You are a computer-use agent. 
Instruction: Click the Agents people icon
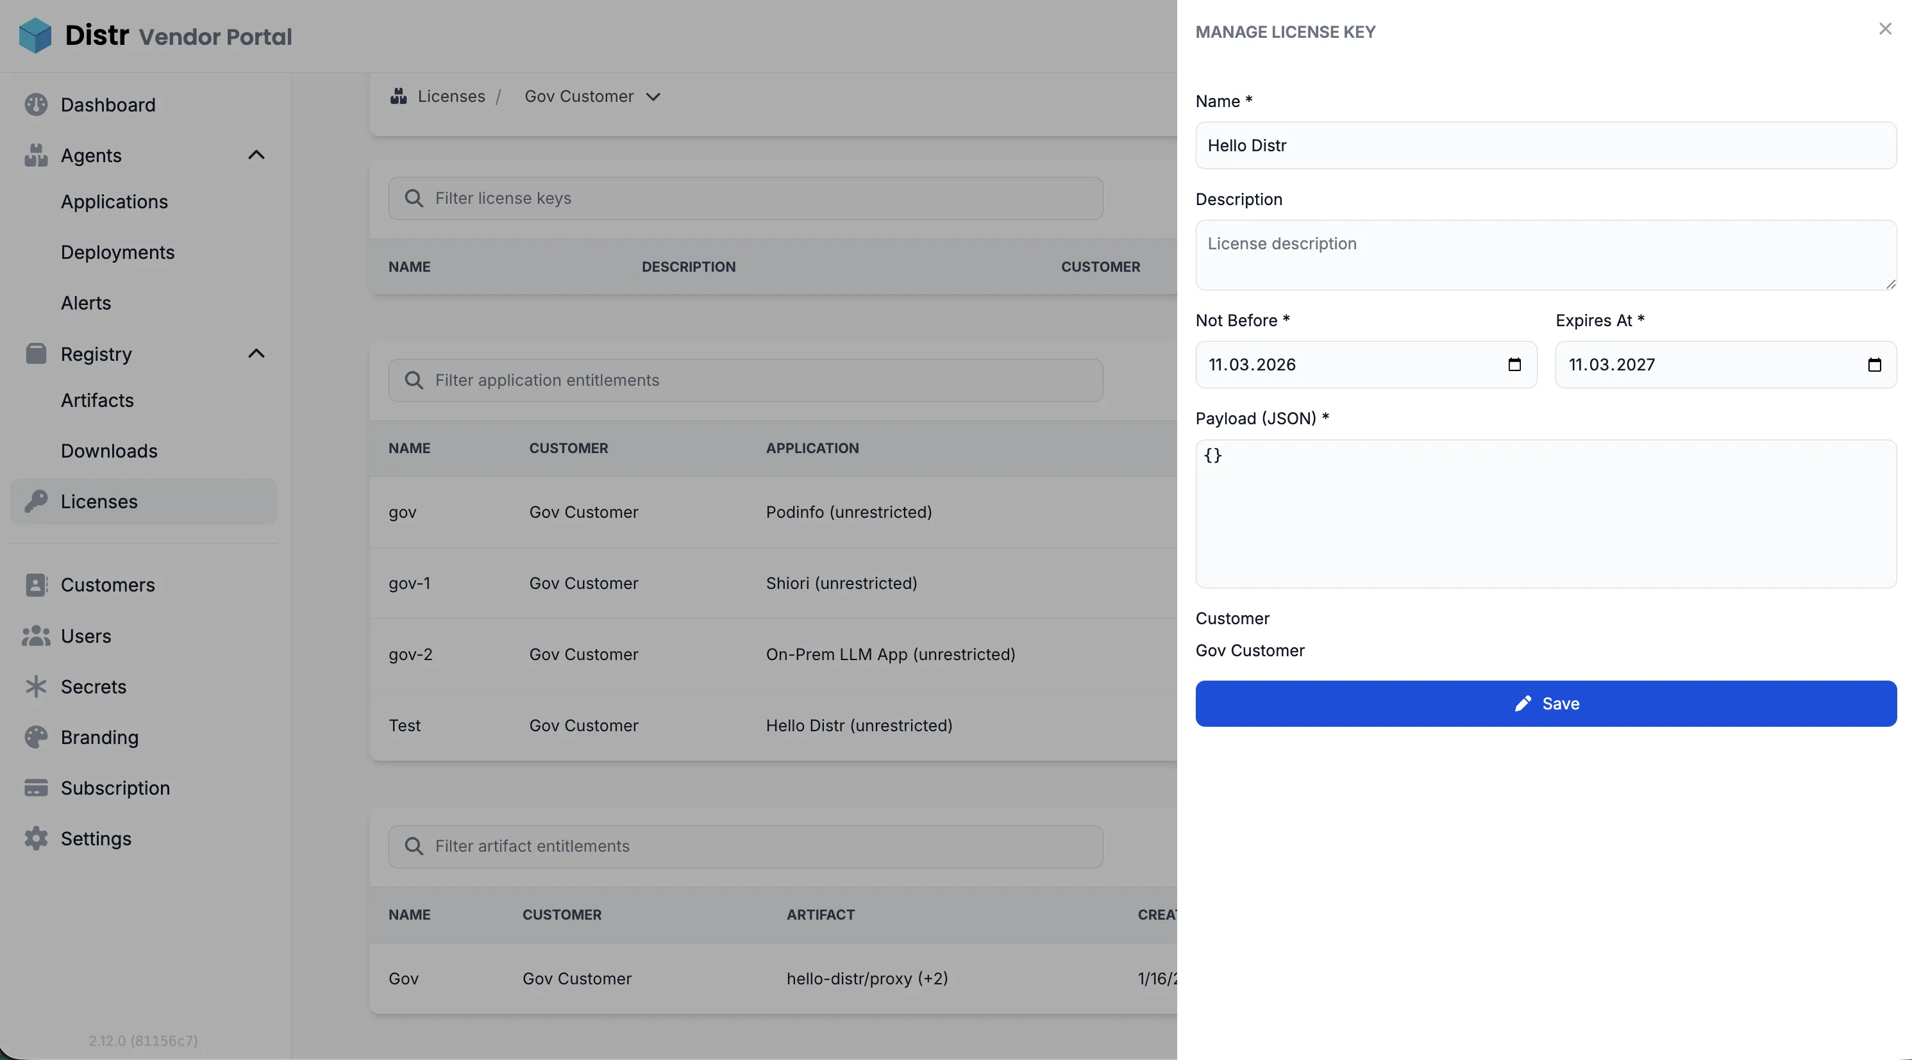point(36,155)
